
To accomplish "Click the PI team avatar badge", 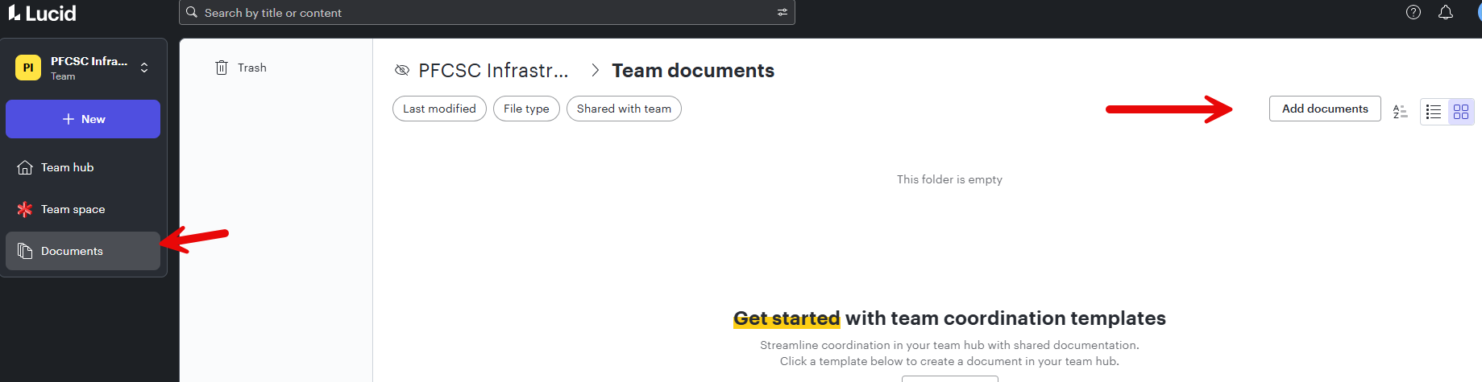I will (x=28, y=68).
